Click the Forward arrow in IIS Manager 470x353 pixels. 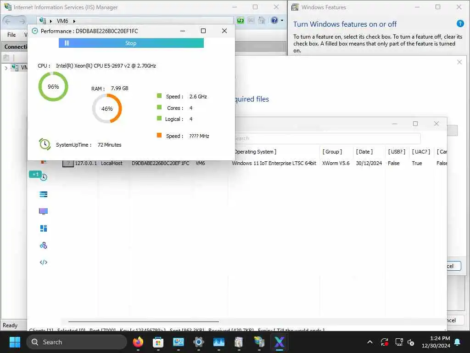click(22, 21)
